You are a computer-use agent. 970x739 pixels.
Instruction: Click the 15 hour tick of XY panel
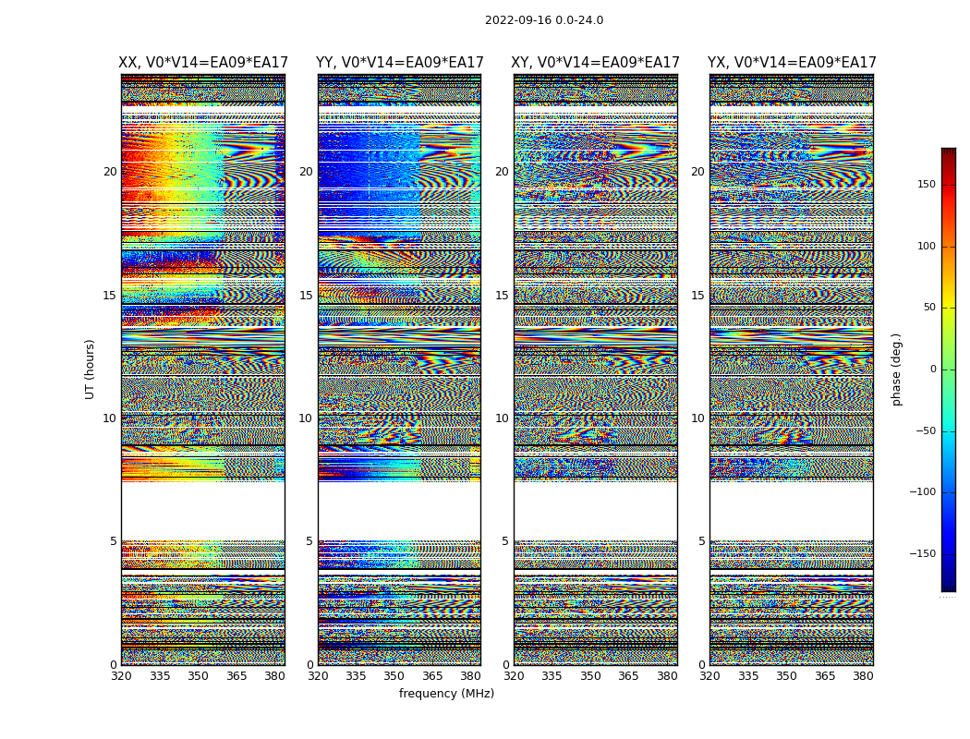click(x=503, y=296)
